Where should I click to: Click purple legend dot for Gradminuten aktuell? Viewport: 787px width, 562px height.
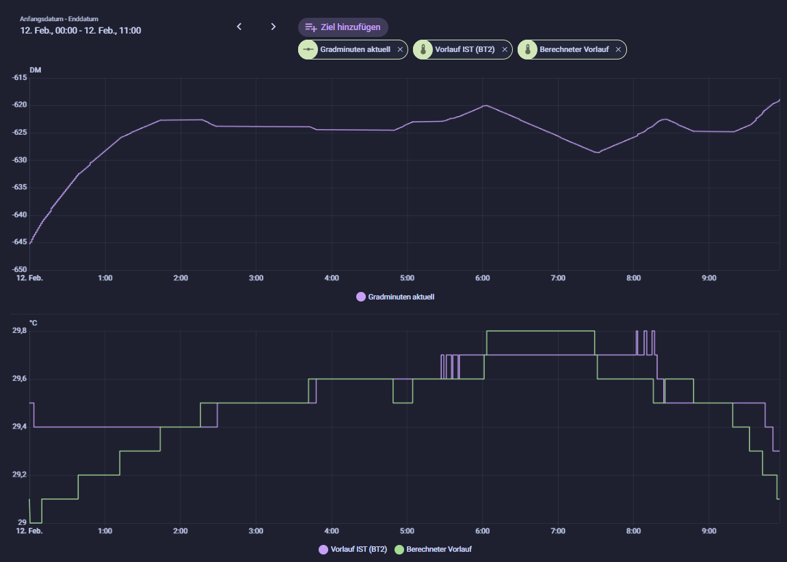point(361,297)
